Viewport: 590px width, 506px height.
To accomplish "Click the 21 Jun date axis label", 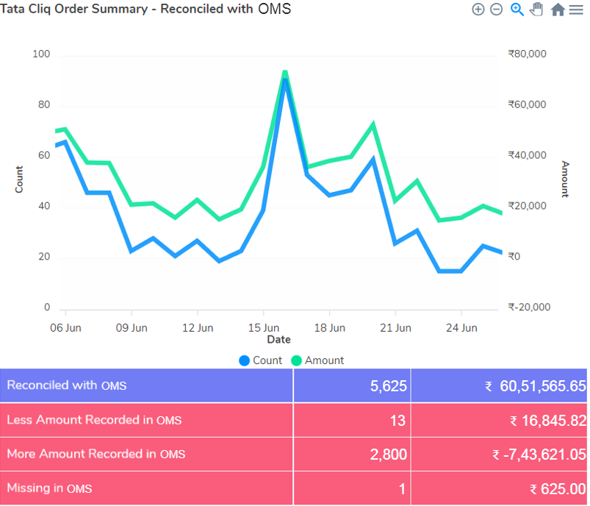I will [395, 328].
